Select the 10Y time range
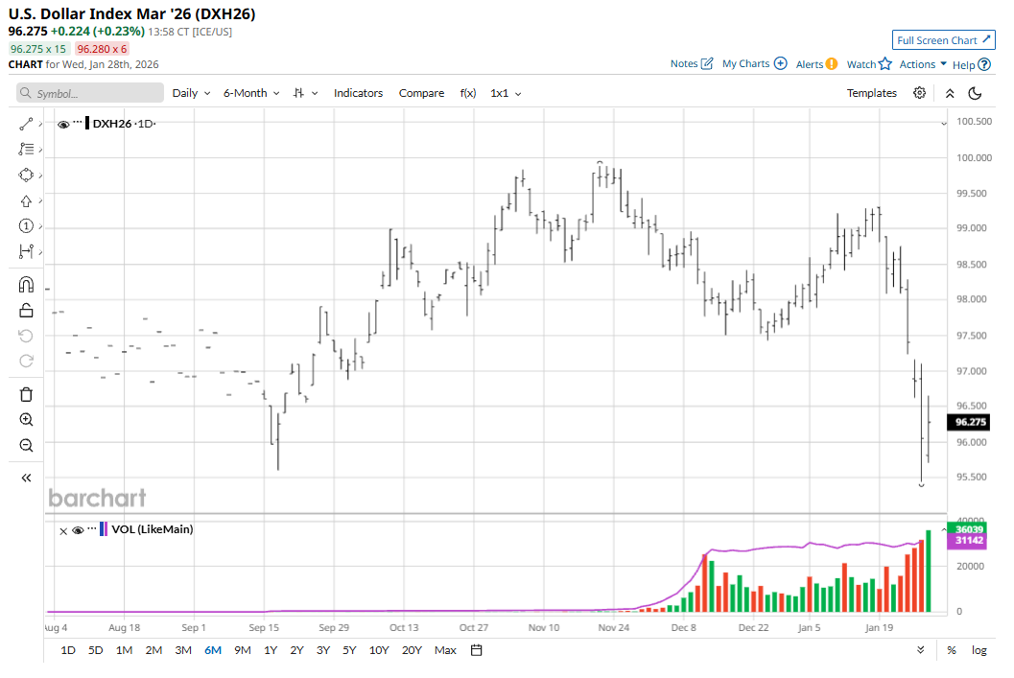This screenshot has height=678, width=1014. click(379, 650)
